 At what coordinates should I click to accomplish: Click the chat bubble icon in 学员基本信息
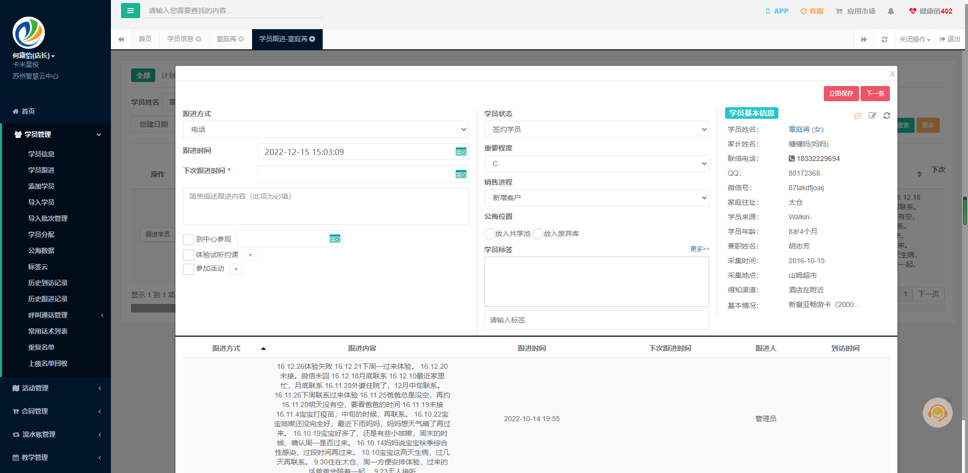click(x=858, y=116)
